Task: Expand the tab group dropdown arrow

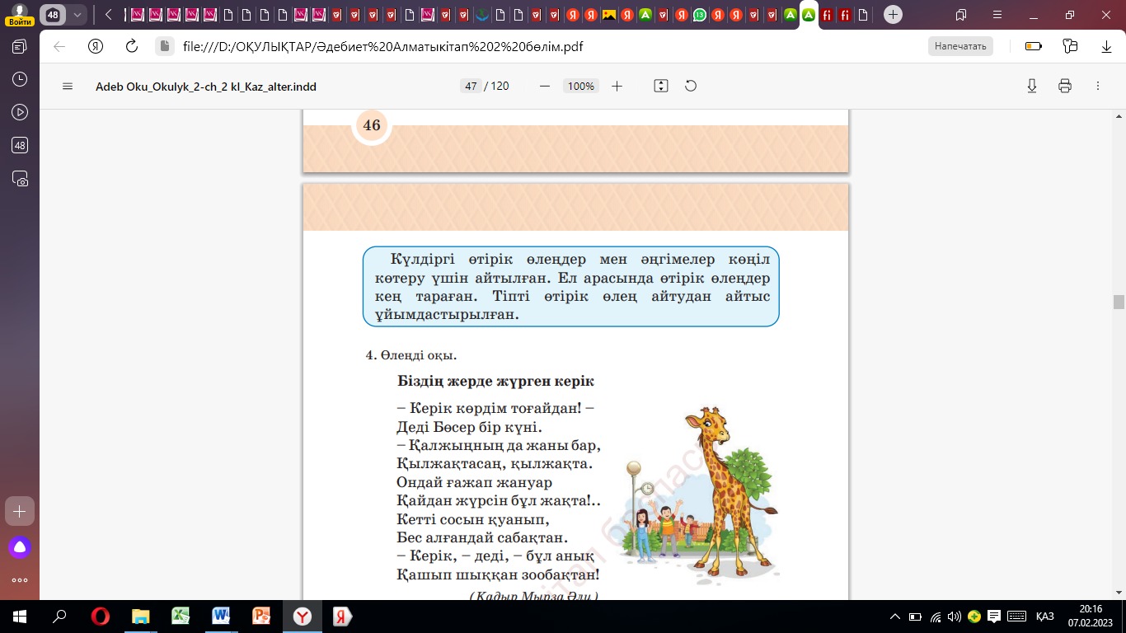Action: tap(77, 15)
